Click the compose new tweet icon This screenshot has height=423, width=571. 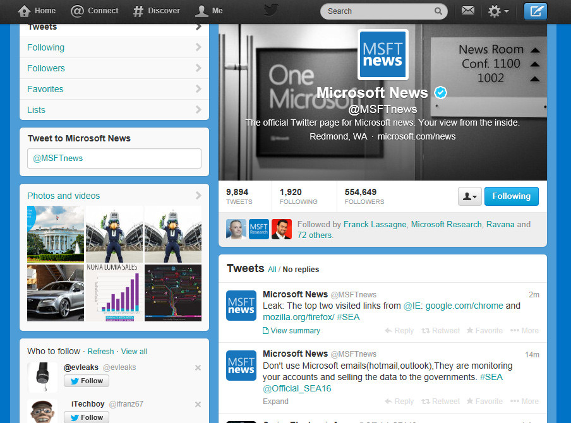(535, 11)
